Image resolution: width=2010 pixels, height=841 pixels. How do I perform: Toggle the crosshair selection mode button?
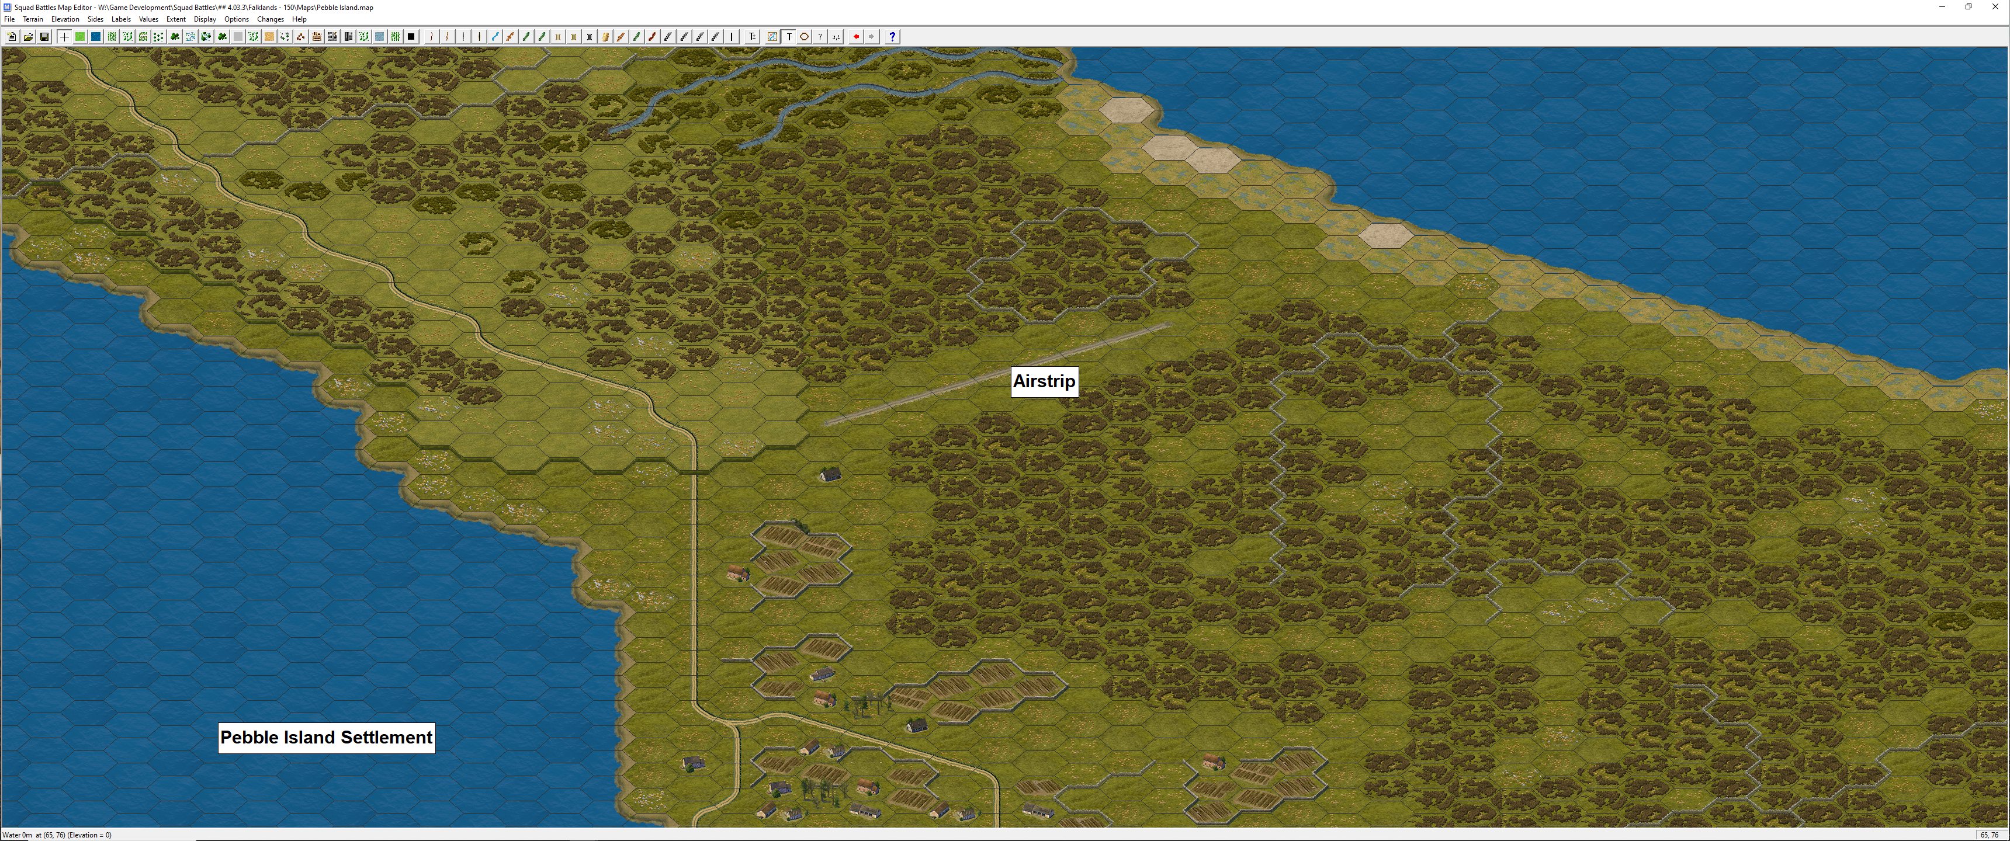point(64,37)
